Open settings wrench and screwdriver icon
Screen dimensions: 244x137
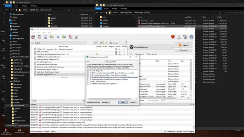coord(77,37)
